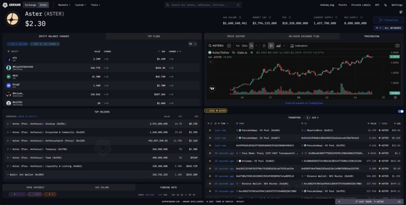
Task: Expand the chart style dropdown arrow
Action: pyautogui.click(x=284, y=46)
